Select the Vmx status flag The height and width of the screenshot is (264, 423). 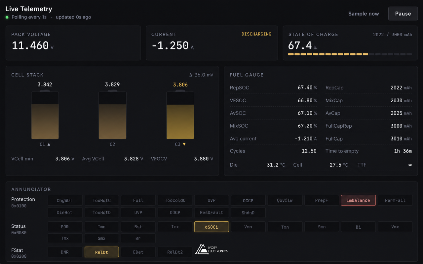tap(395, 227)
